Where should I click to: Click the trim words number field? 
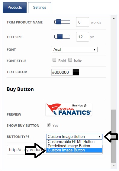pos(82,22)
